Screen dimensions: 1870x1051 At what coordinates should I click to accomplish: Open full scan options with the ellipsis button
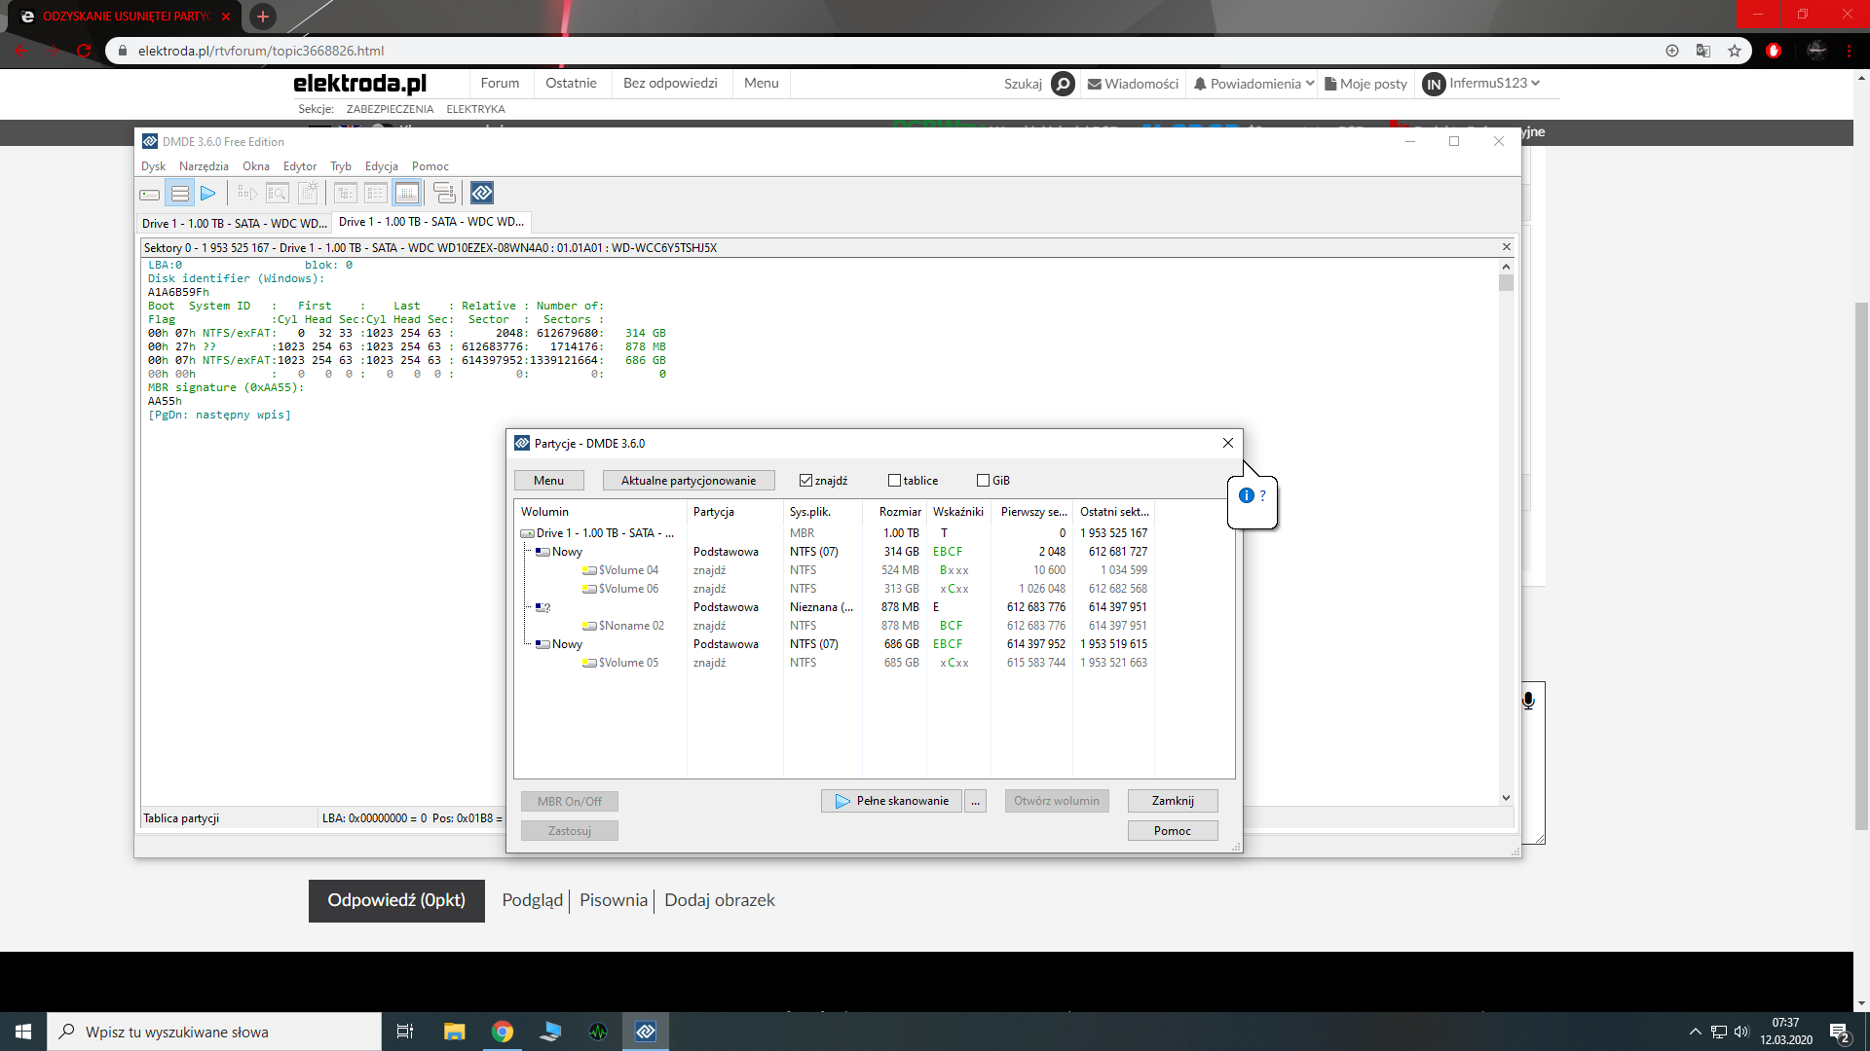(x=975, y=801)
